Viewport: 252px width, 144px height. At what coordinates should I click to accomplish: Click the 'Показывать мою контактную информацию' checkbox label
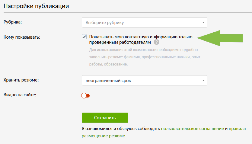coord(141,40)
